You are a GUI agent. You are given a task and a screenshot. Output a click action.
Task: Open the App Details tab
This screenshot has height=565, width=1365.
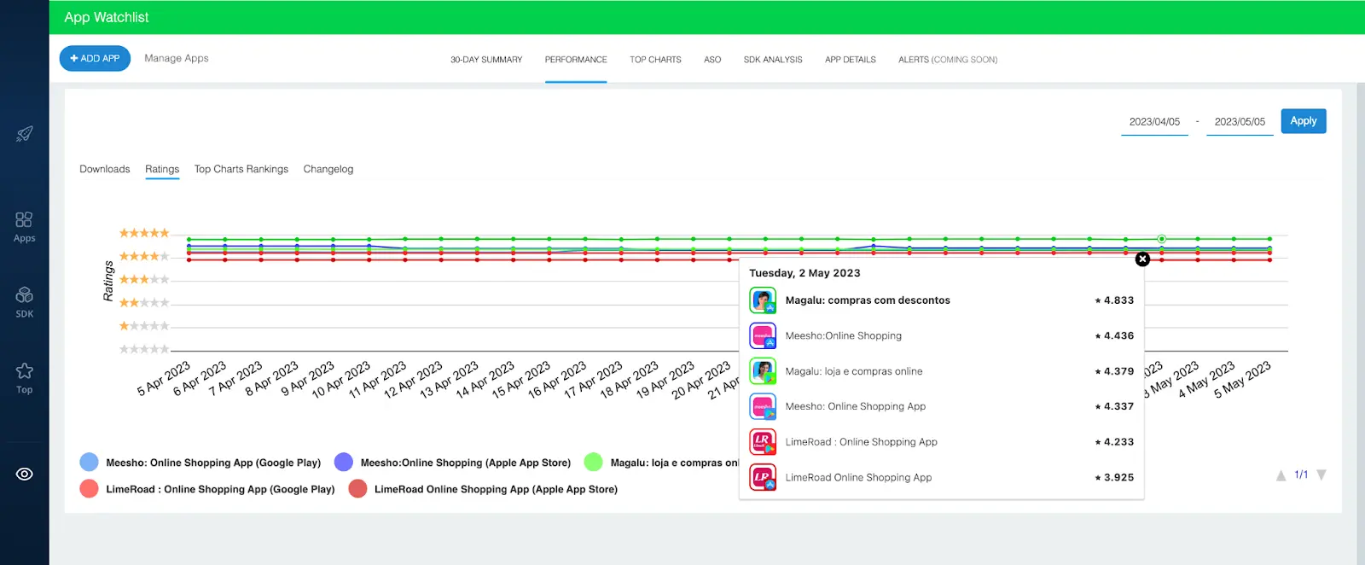pos(851,60)
